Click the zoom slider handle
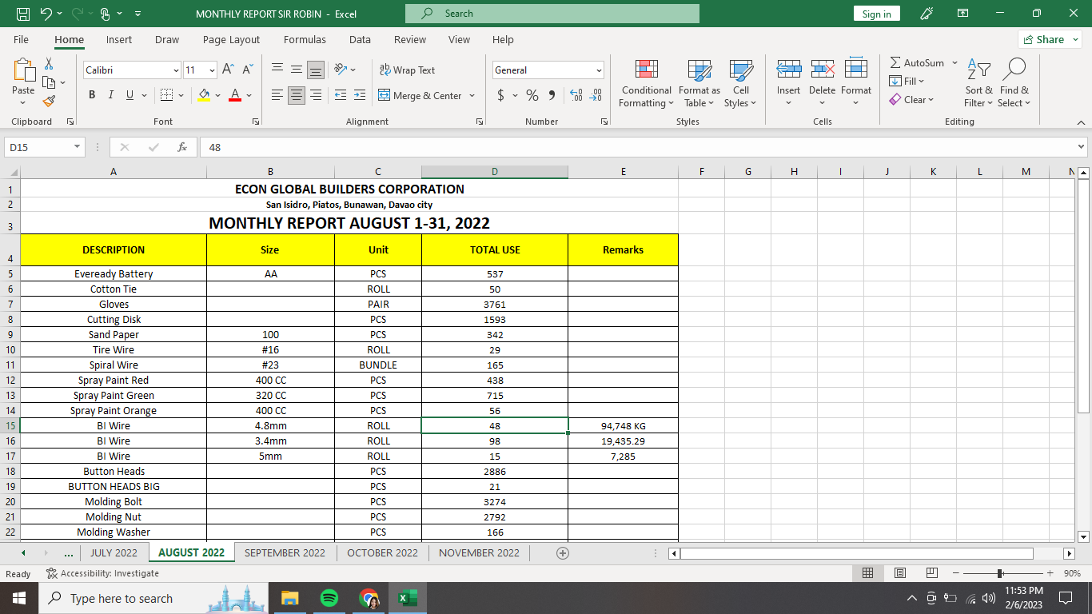 pyautogui.click(x=1000, y=573)
